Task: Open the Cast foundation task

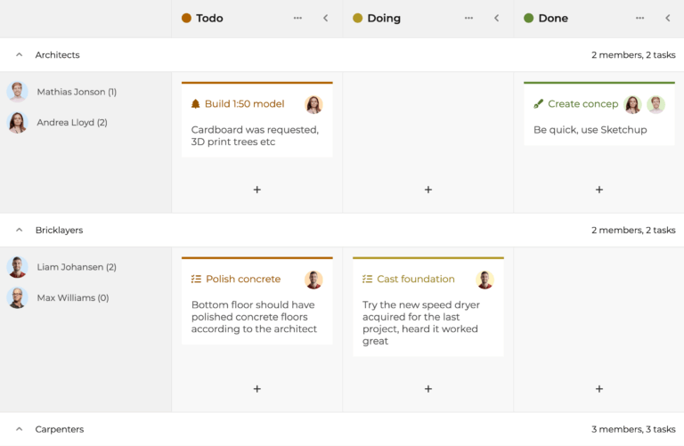Action: coord(415,280)
